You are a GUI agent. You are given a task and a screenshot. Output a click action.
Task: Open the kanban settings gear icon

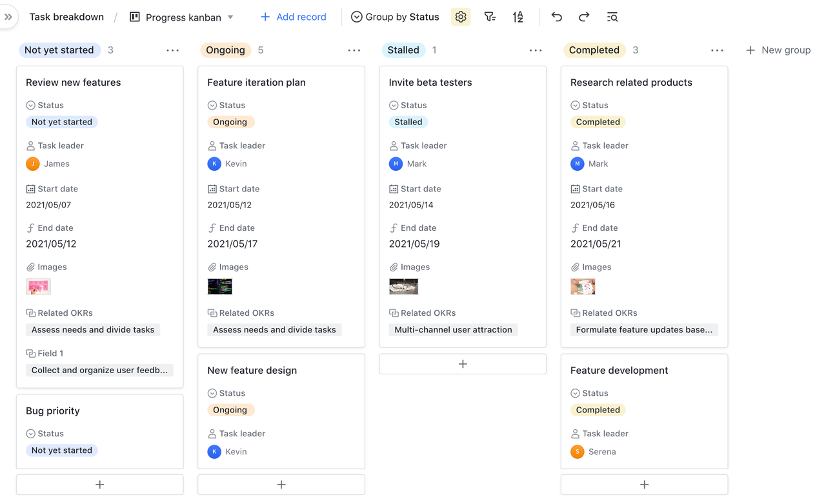[461, 17]
